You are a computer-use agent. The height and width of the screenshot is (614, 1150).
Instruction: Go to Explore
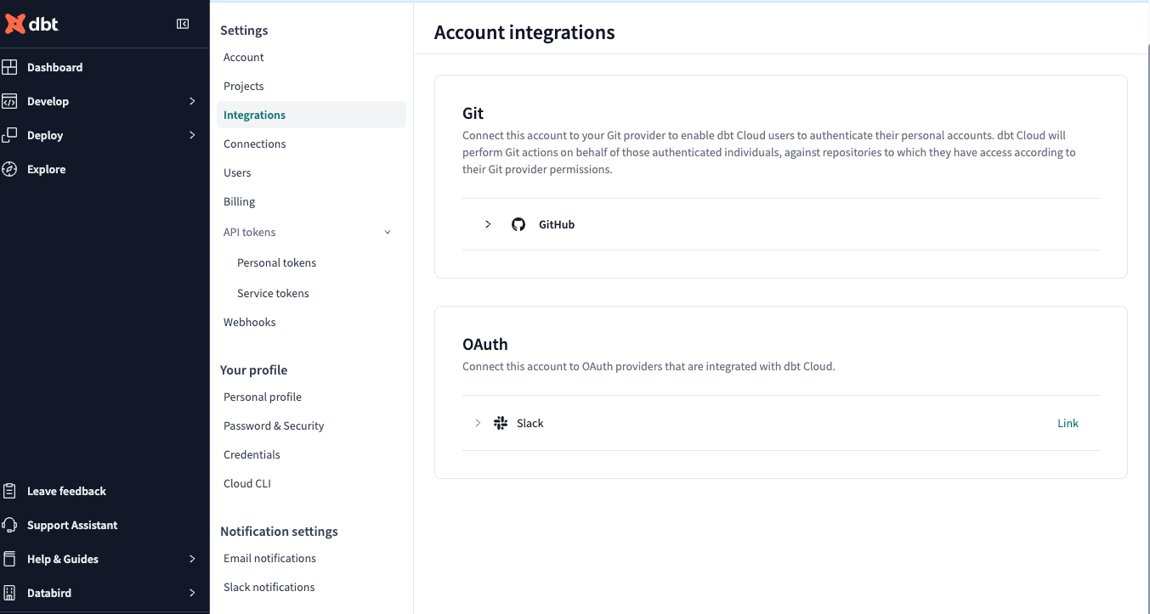coord(47,169)
